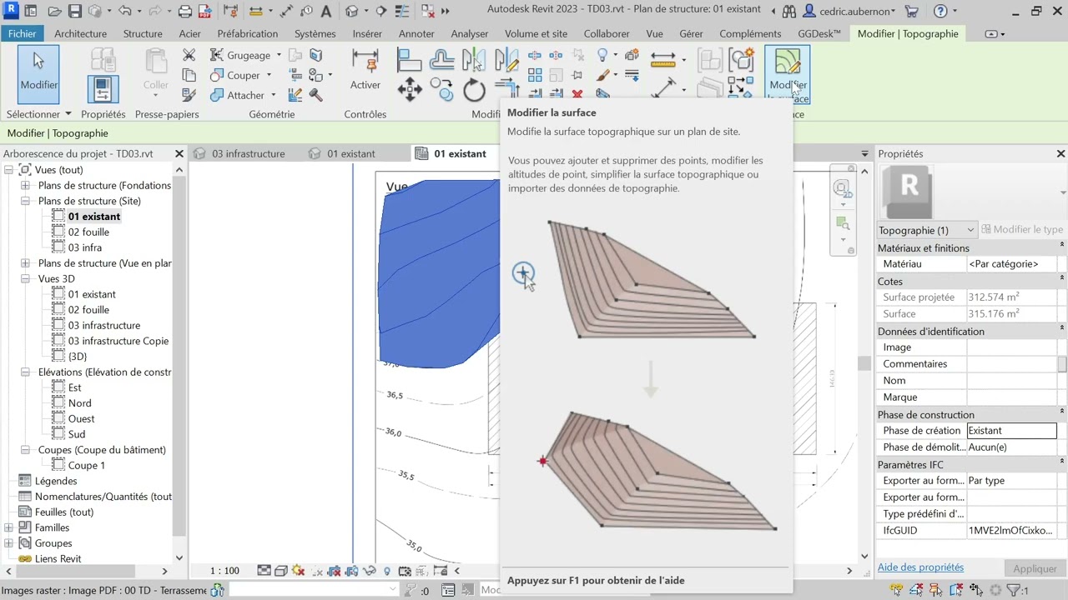Click the 1 : 100 view scale button
This screenshot has height=600, width=1068.
tap(224, 571)
